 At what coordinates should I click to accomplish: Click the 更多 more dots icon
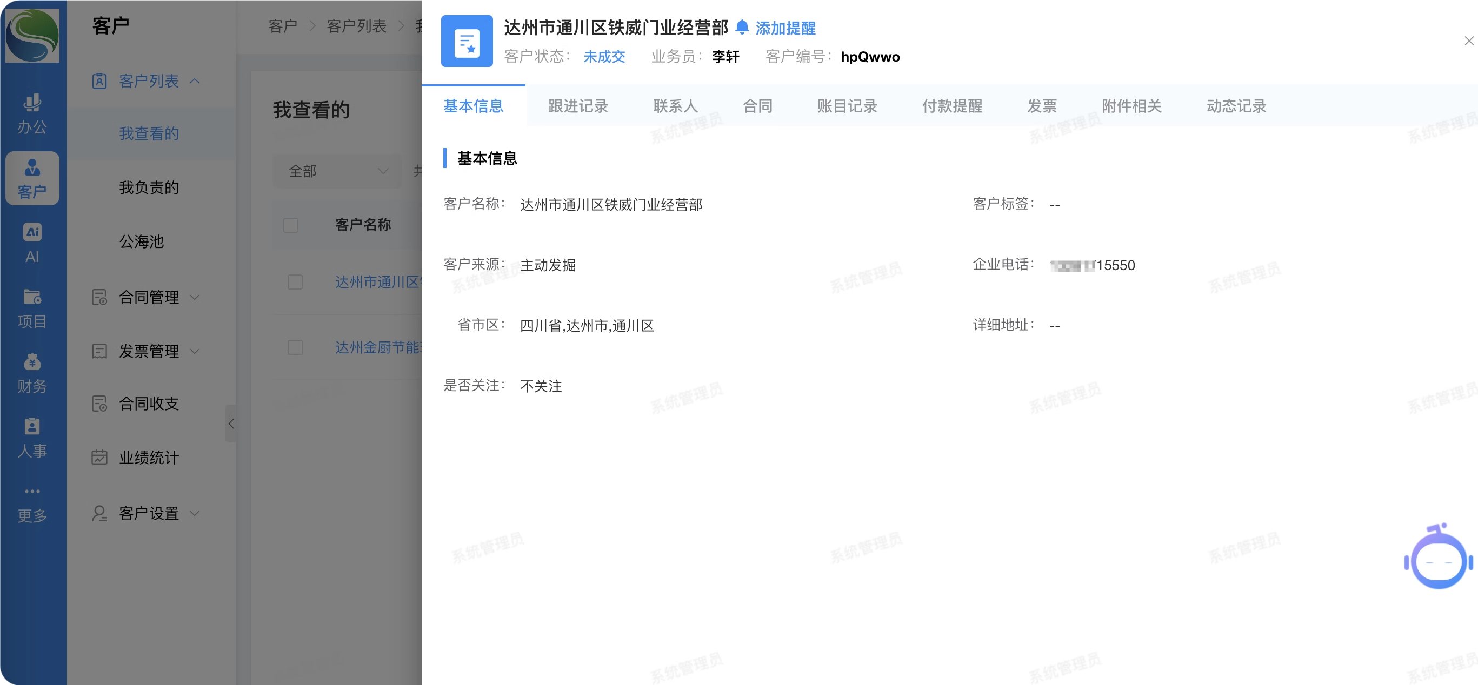click(x=32, y=491)
